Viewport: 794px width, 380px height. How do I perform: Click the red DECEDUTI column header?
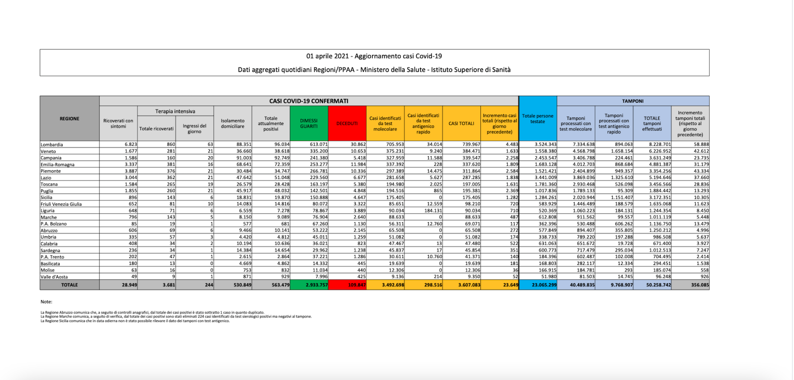(347, 124)
